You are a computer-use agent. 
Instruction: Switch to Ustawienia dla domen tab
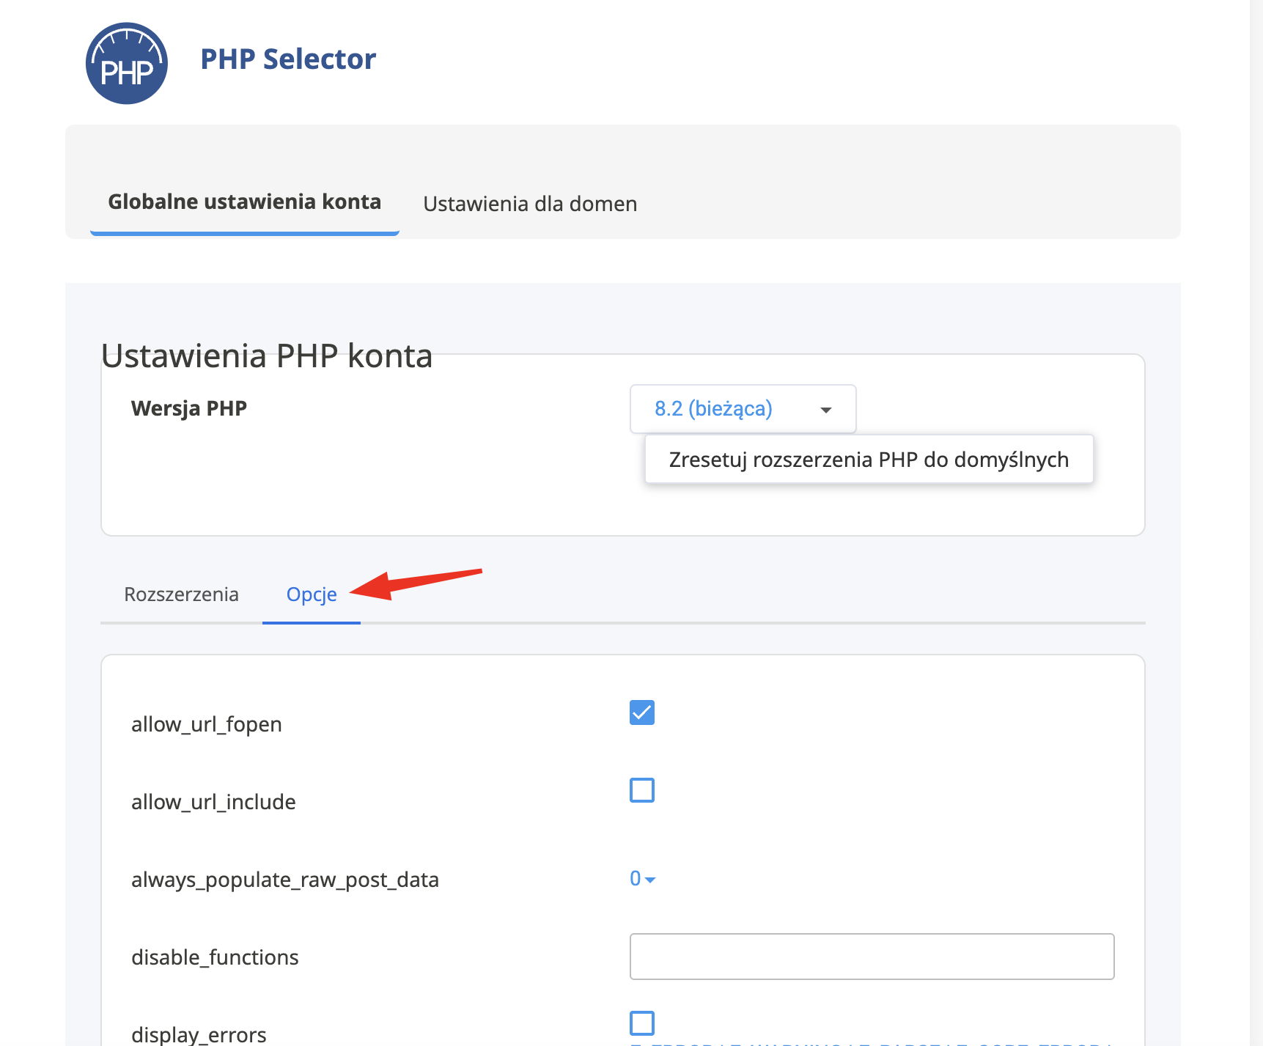(x=530, y=204)
